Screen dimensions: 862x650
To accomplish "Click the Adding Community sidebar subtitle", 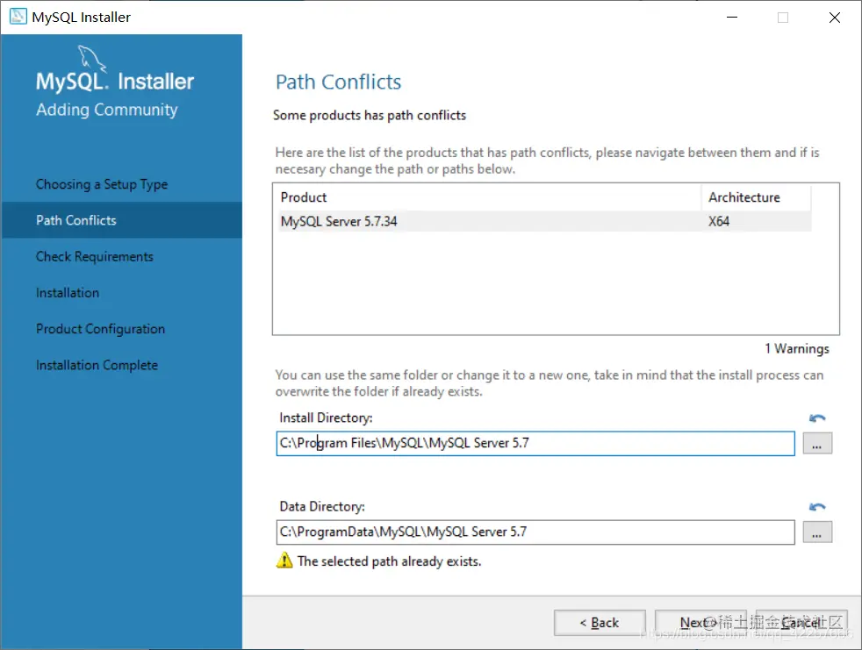I will [x=106, y=110].
